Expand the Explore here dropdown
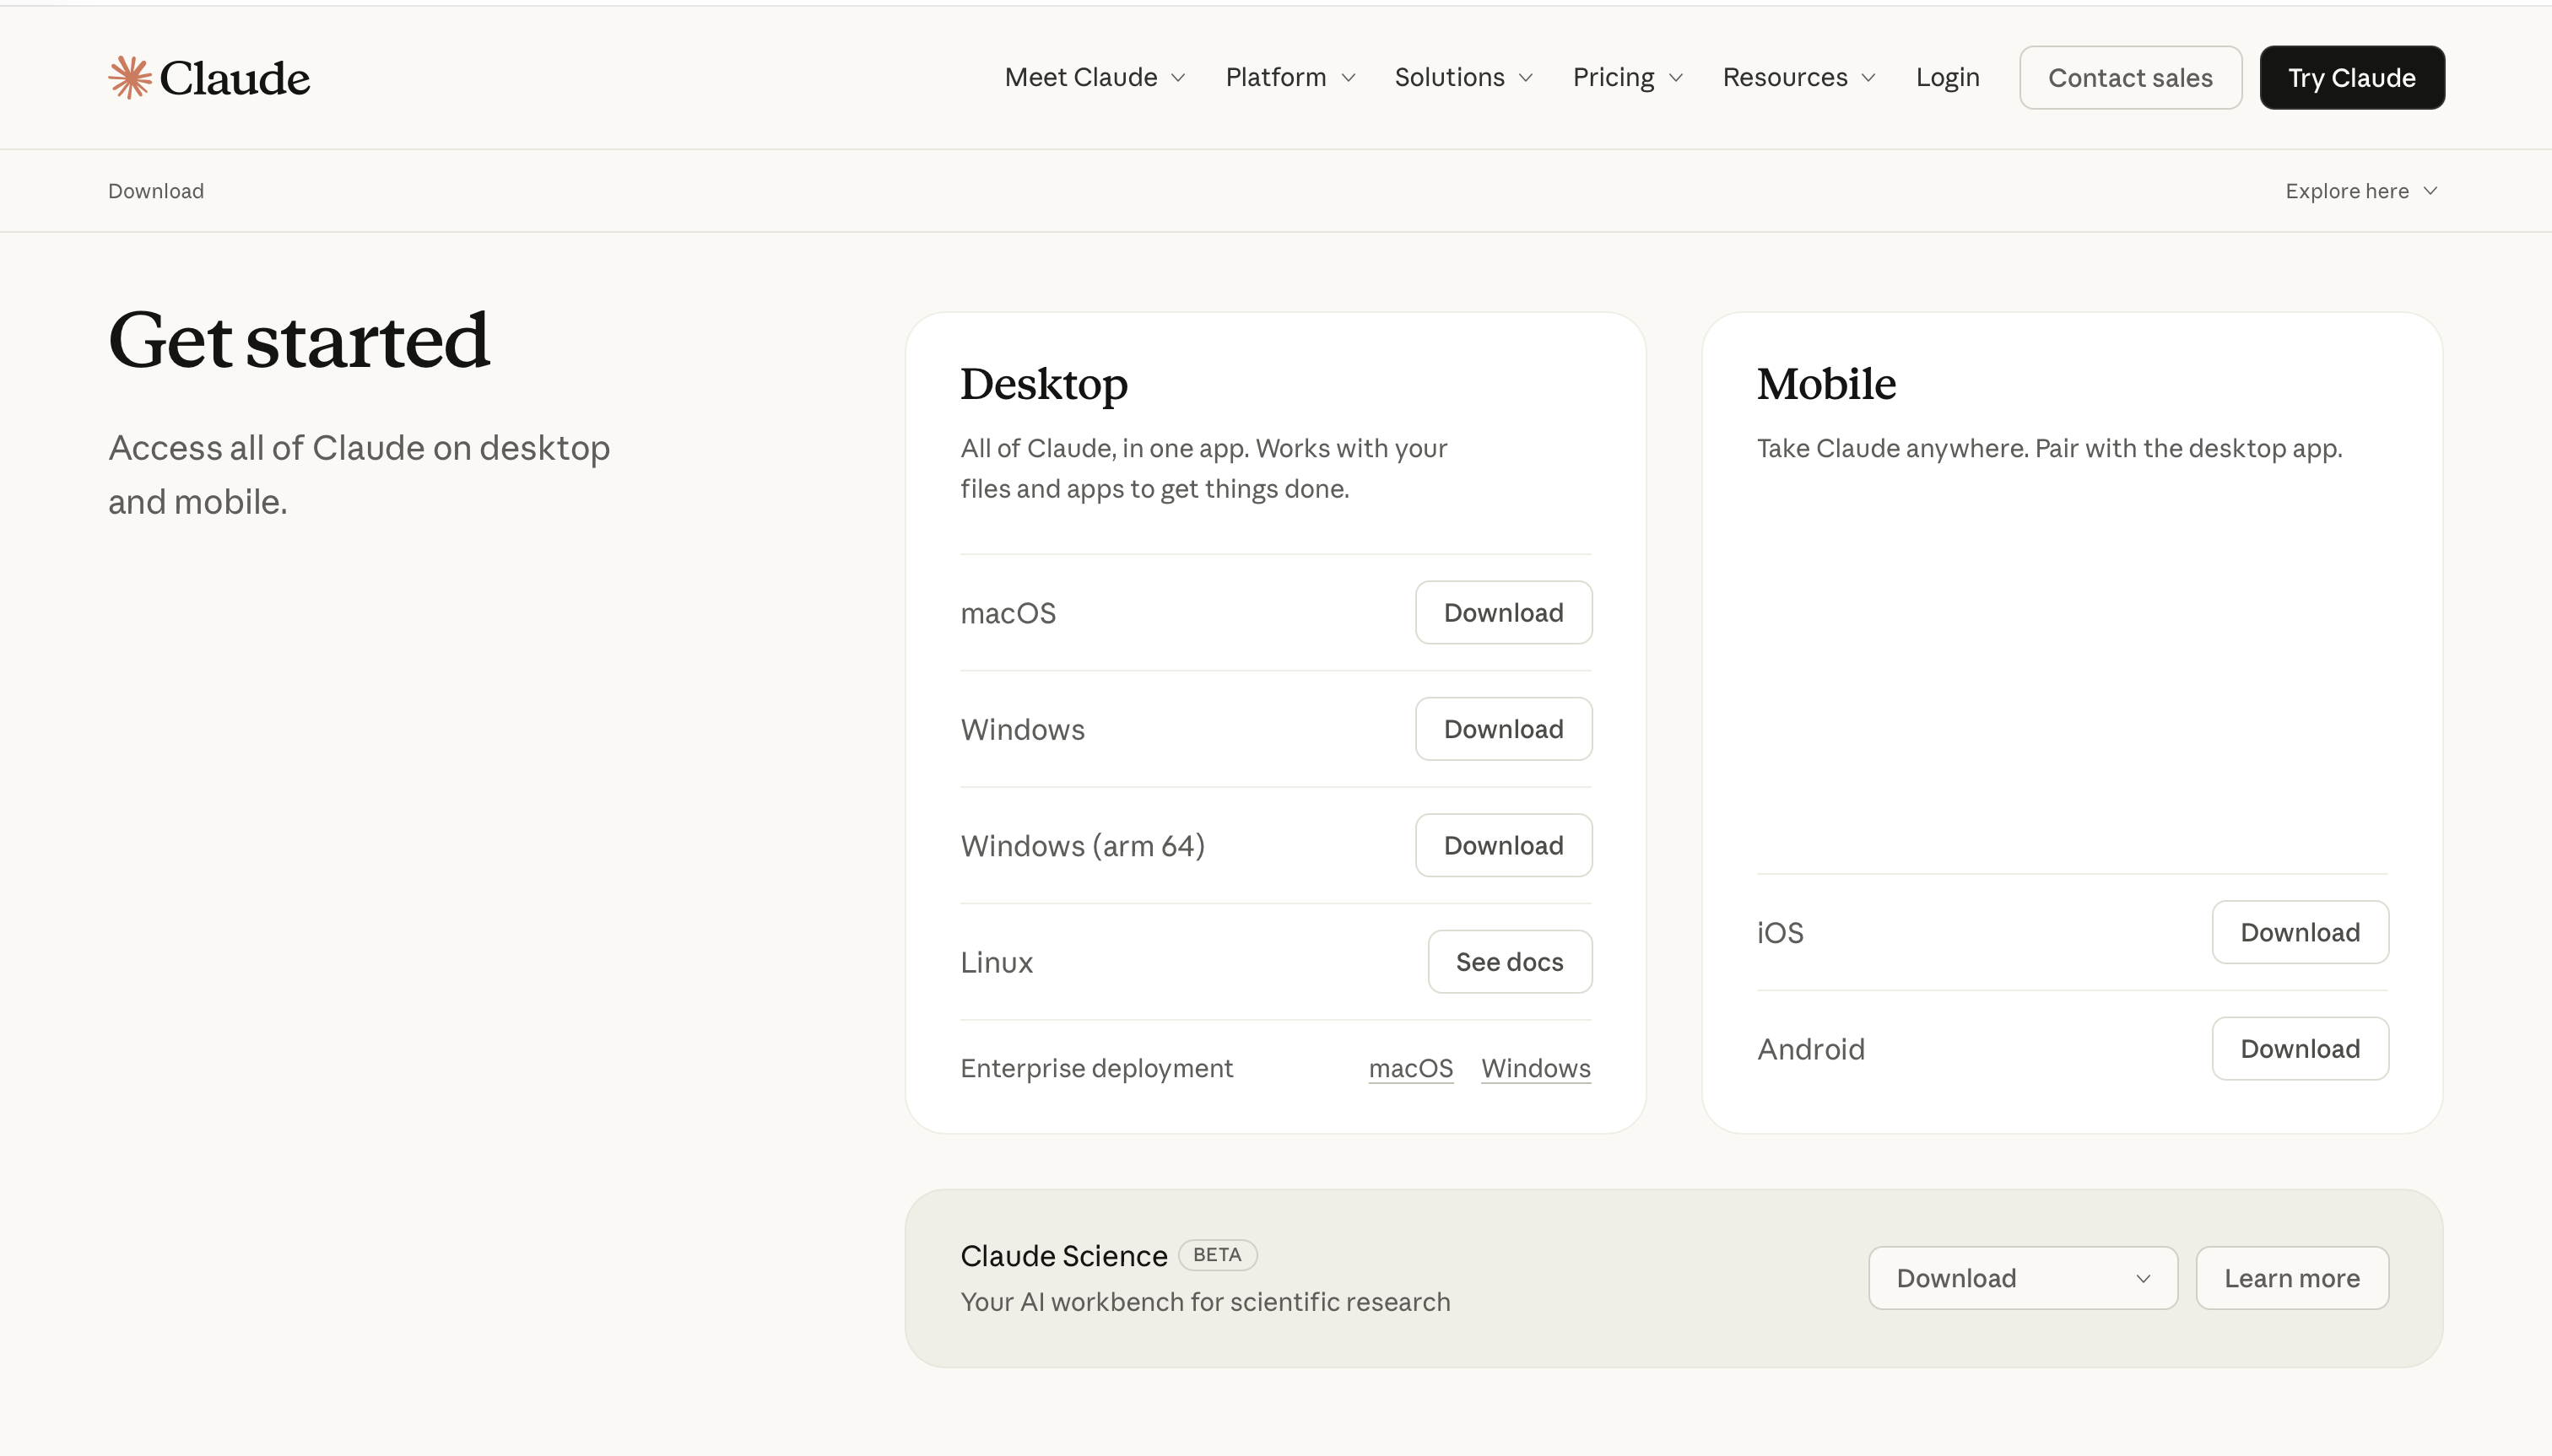The width and height of the screenshot is (2552, 1456). 2361,191
